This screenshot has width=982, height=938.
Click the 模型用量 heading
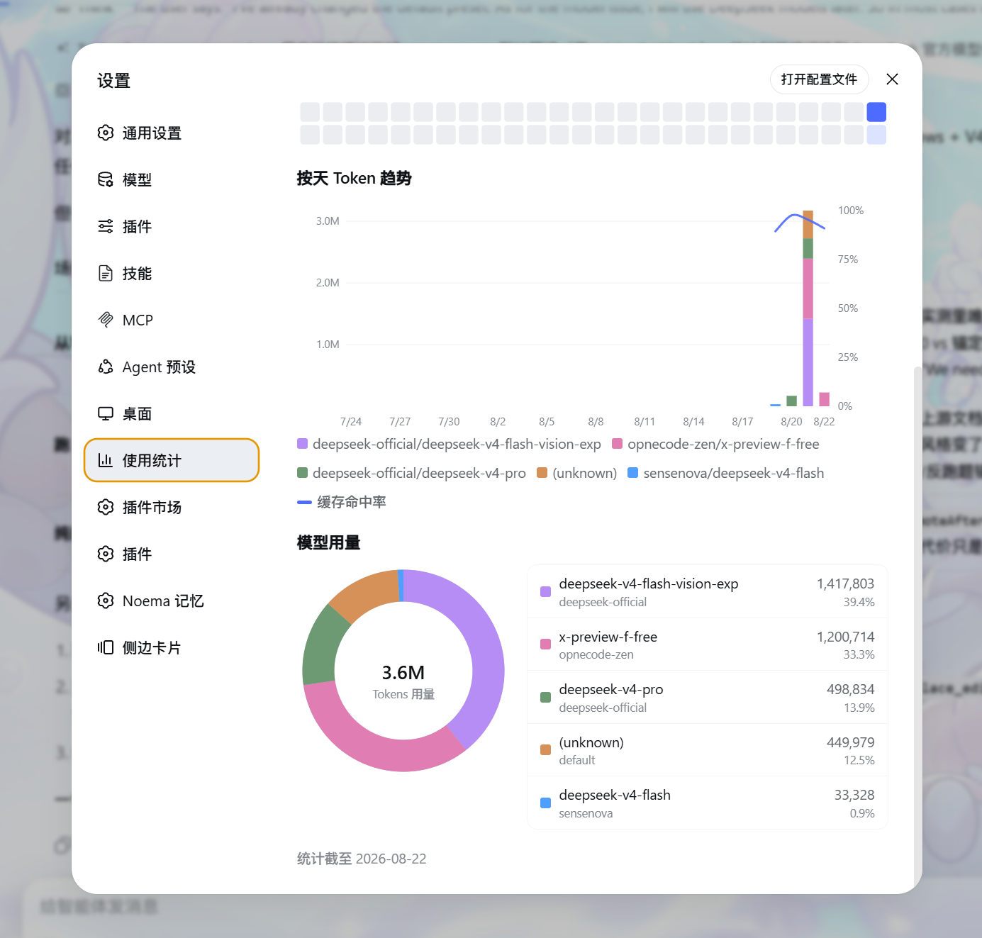(x=328, y=542)
